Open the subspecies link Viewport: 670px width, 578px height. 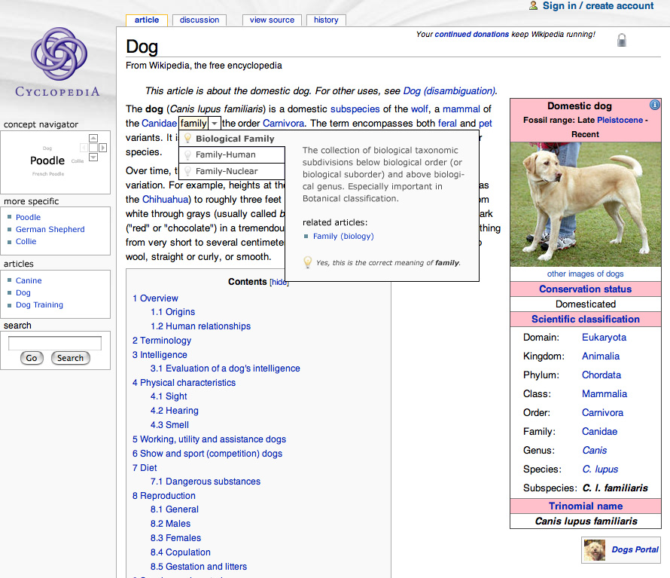click(355, 109)
